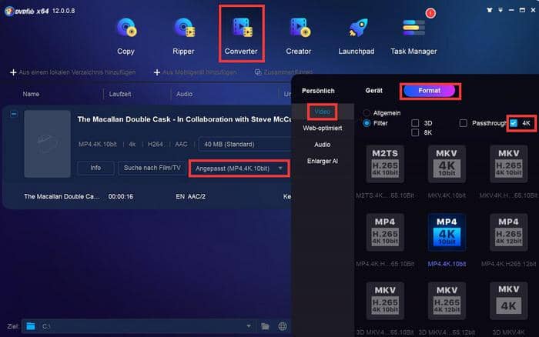Click Suche nach Film/TV button

pyautogui.click(x=152, y=168)
